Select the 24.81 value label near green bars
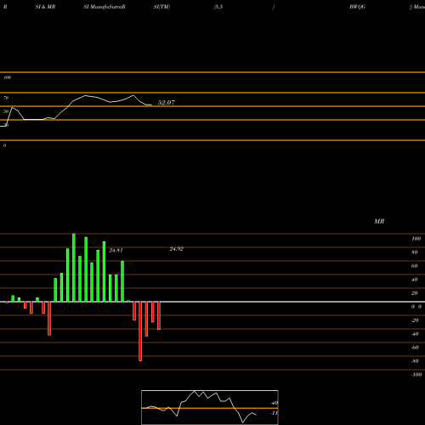 116,250
